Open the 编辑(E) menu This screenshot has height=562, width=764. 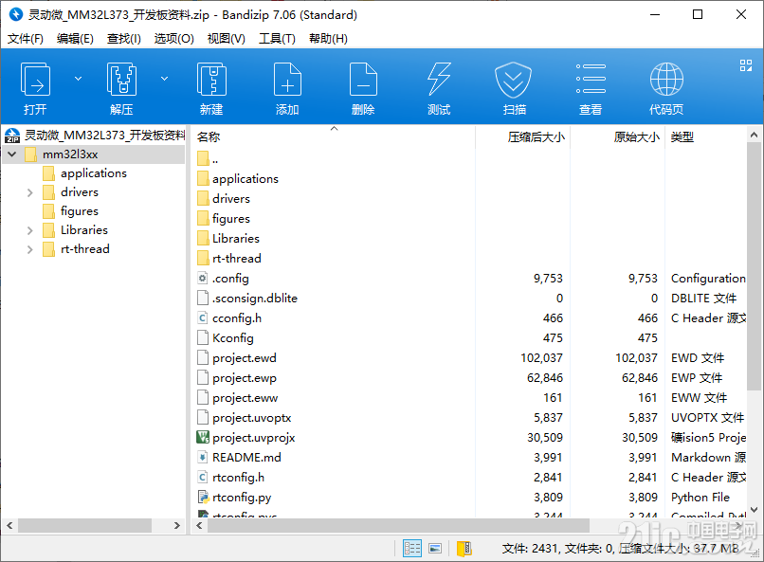point(75,39)
